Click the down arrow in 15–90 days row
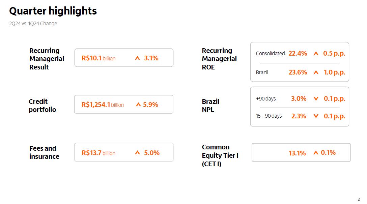This screenshot has width=367, height=204. [316, 116]
